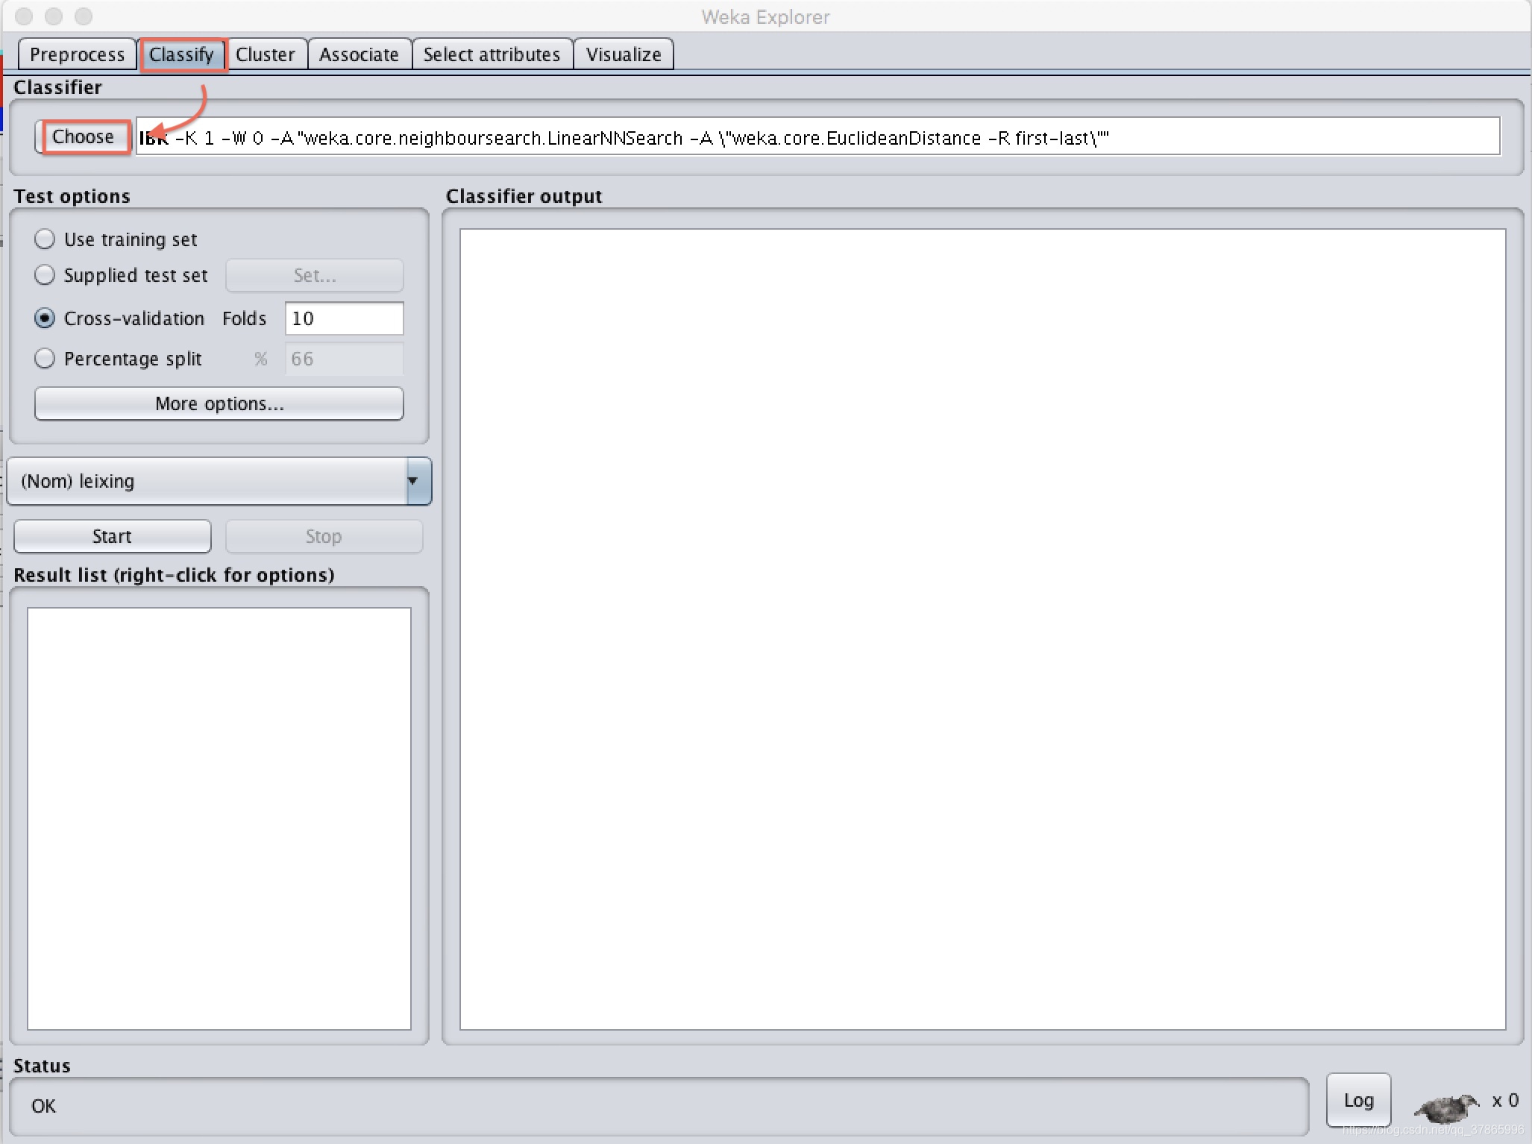The height and width of the screenshot is (1144, 1532).
Task: Click the IBk classifier configuration text field
Action: (746, 138)
